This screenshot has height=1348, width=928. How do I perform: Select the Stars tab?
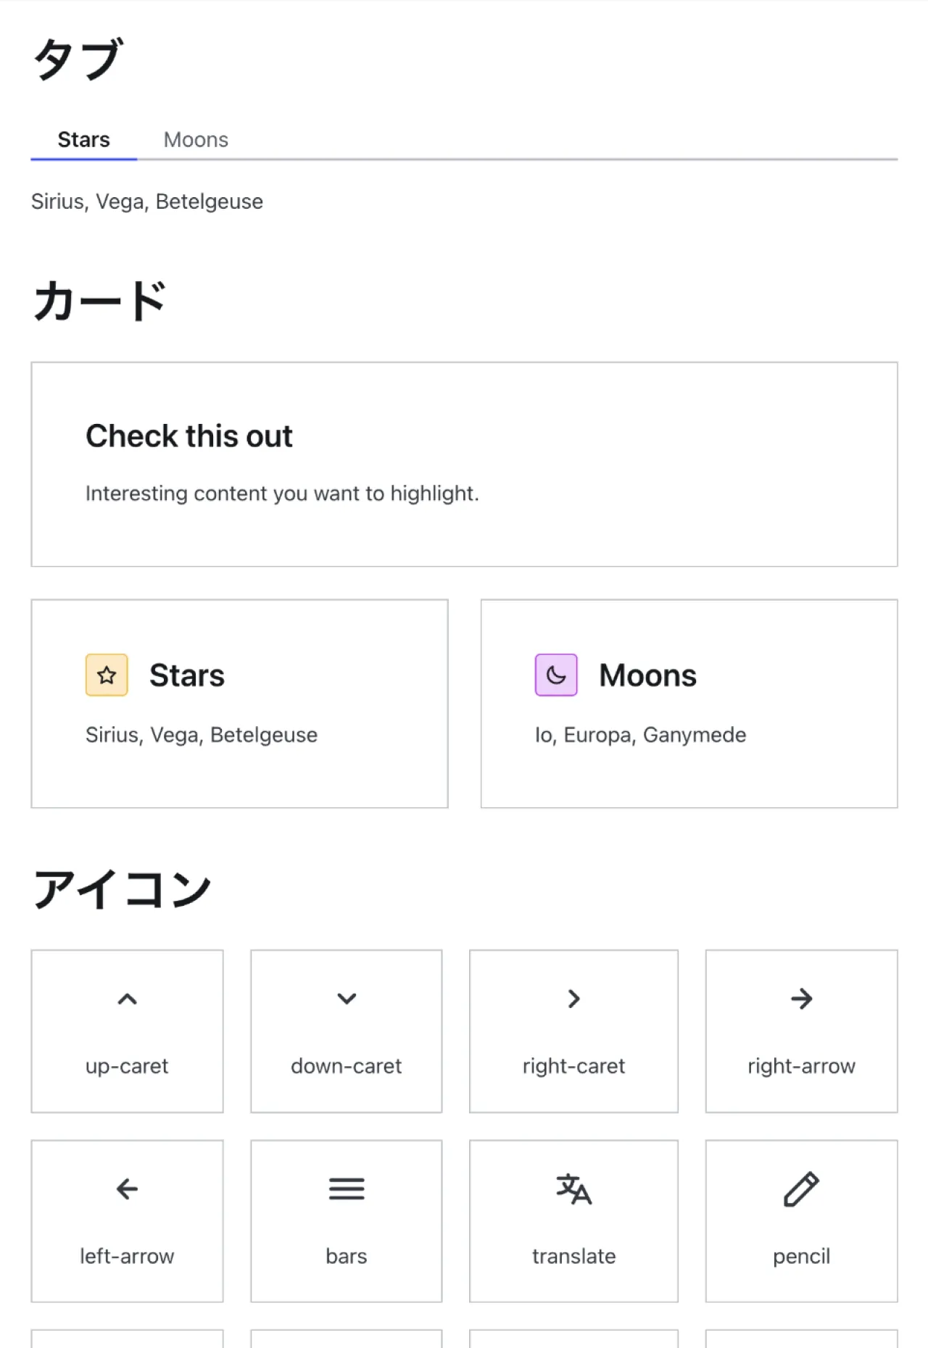tap(83, 139)
